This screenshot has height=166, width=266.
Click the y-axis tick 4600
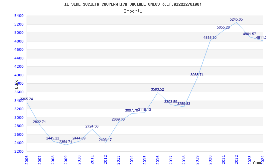point(19,49)
